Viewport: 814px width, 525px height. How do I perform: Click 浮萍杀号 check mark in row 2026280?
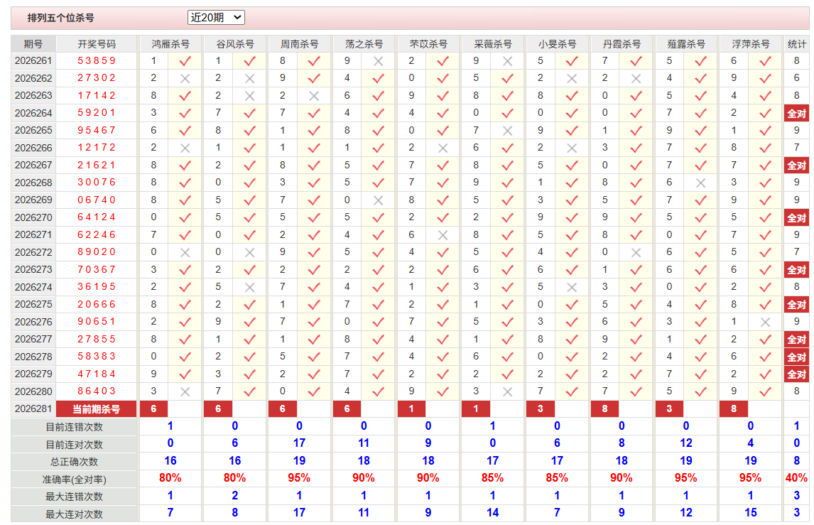(x=765, y=391)
